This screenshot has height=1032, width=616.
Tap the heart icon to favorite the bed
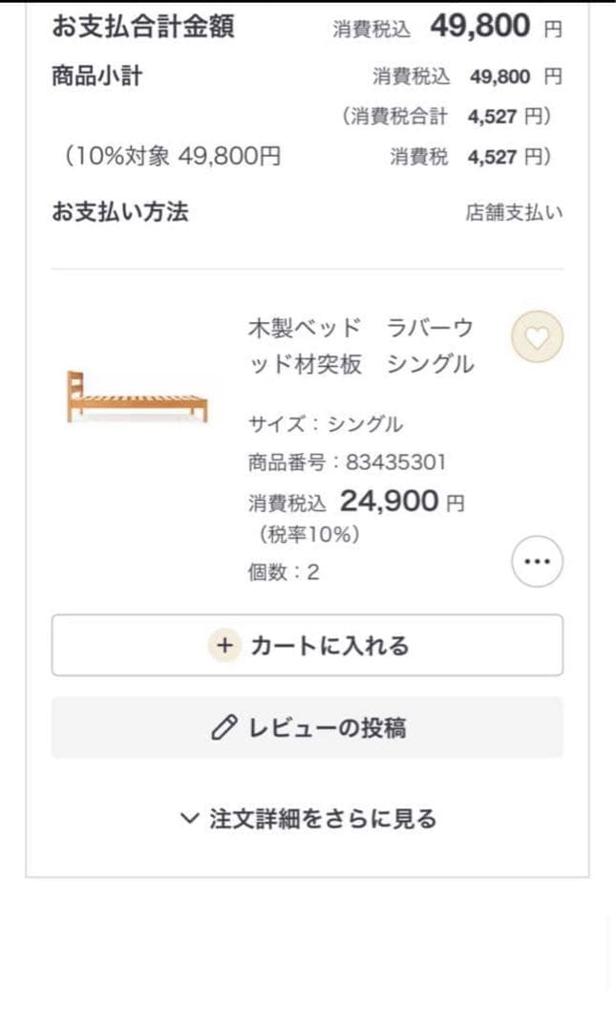coord(537,336)
